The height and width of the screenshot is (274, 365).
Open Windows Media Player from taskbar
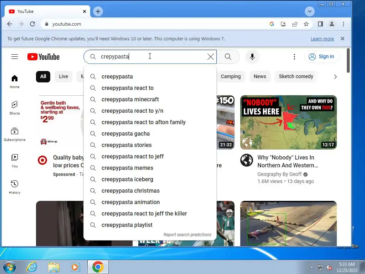(x=76, y=267)
